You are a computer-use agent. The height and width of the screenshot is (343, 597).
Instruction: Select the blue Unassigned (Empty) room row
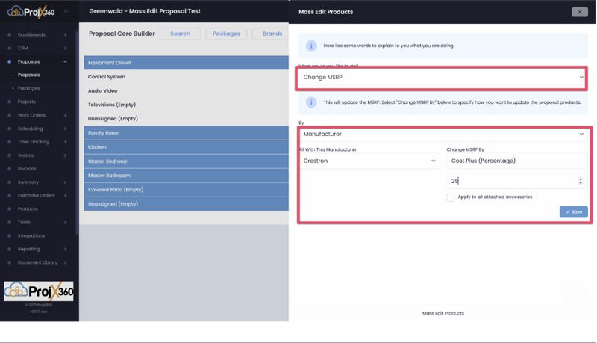[186, 204]
